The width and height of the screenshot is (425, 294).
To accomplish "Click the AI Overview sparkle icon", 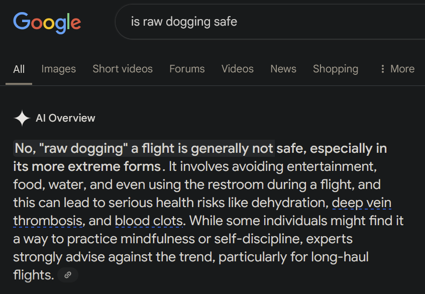I will tap(22, 118).
